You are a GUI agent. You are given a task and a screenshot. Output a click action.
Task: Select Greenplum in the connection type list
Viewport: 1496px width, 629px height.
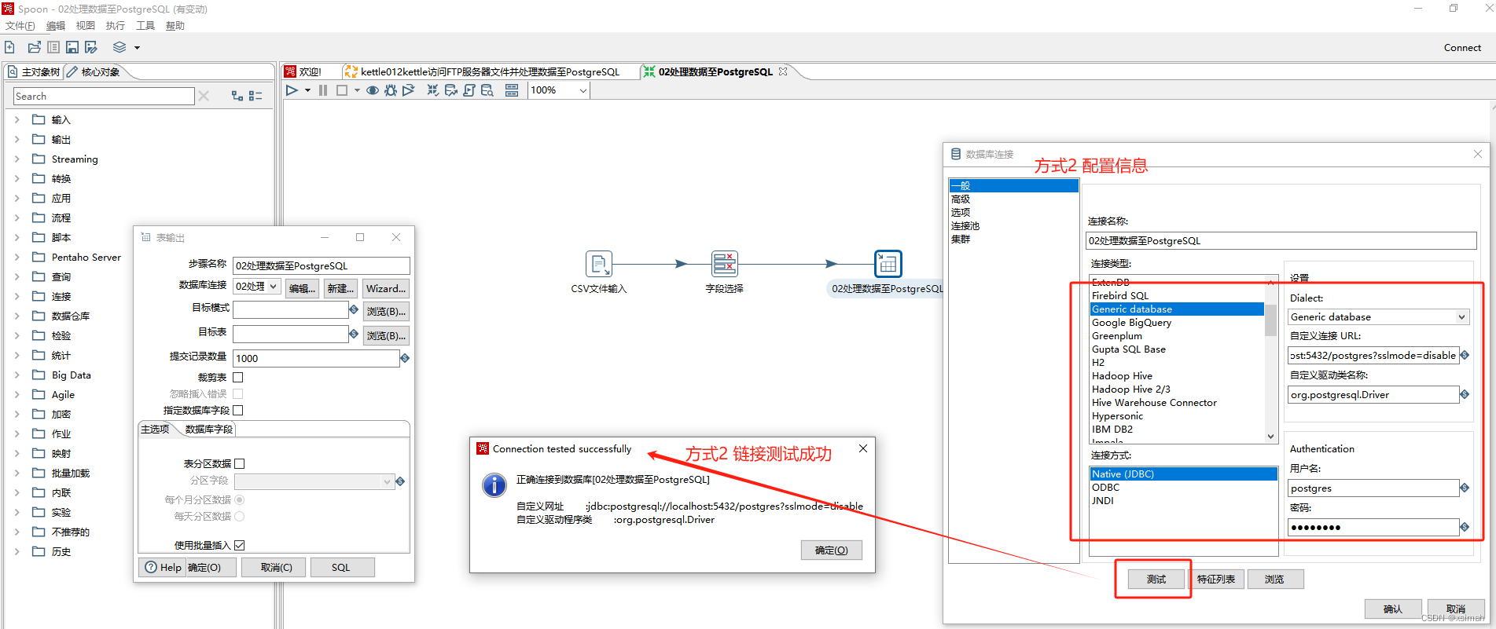[1117, 336]
